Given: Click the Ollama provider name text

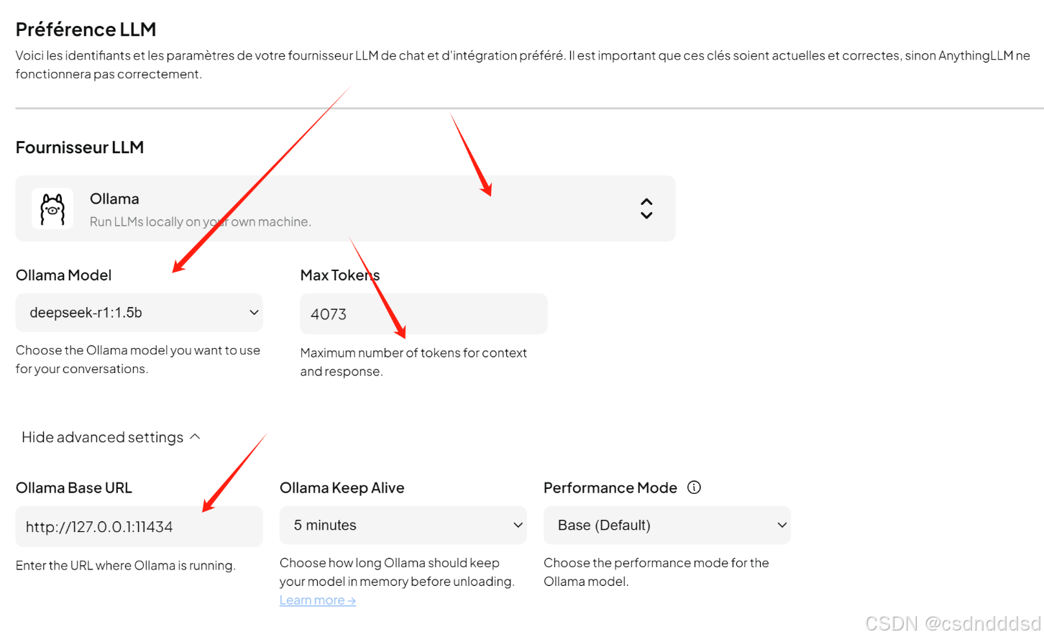Looking at the screenshot, I should [114, 199].
